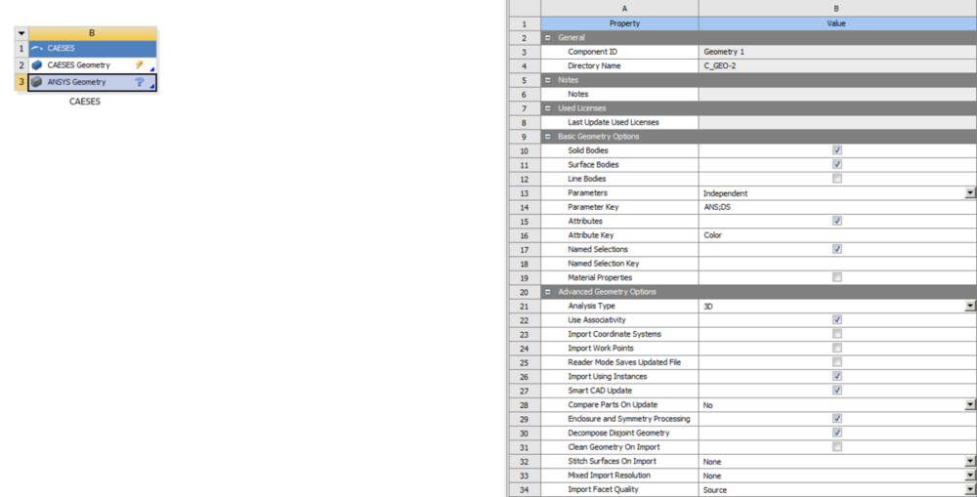Toggle Smart CAD Update checkbox

pos(837,390)
